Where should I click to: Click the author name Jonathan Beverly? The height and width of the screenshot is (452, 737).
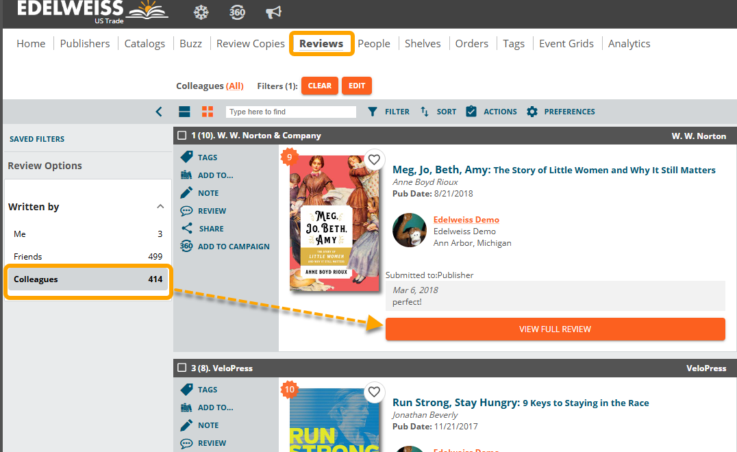point(425,415)
